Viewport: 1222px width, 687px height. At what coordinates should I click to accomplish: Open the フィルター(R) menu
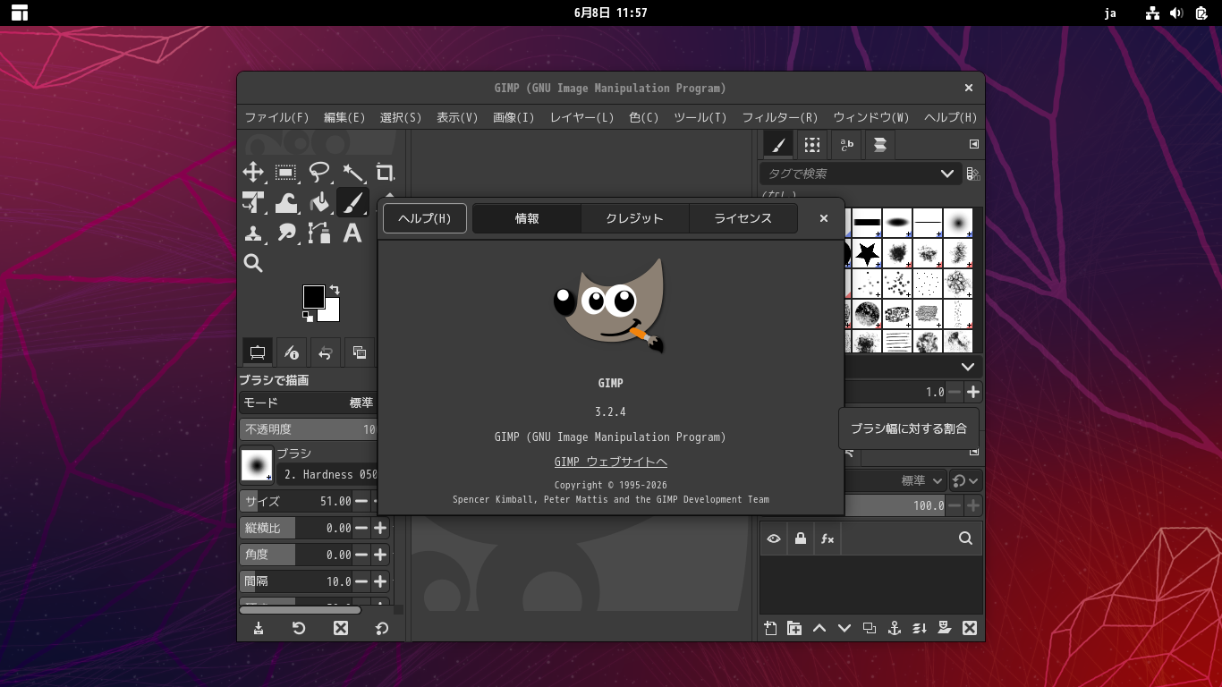(x=780, y=117)
